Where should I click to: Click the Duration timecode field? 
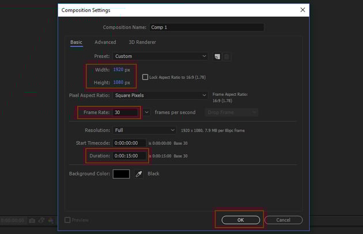pos(129,156)
